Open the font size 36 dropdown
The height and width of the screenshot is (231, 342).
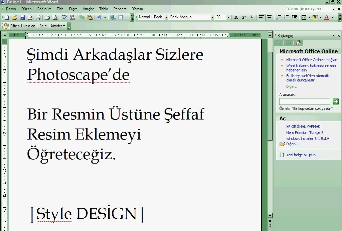coord(228,17)
